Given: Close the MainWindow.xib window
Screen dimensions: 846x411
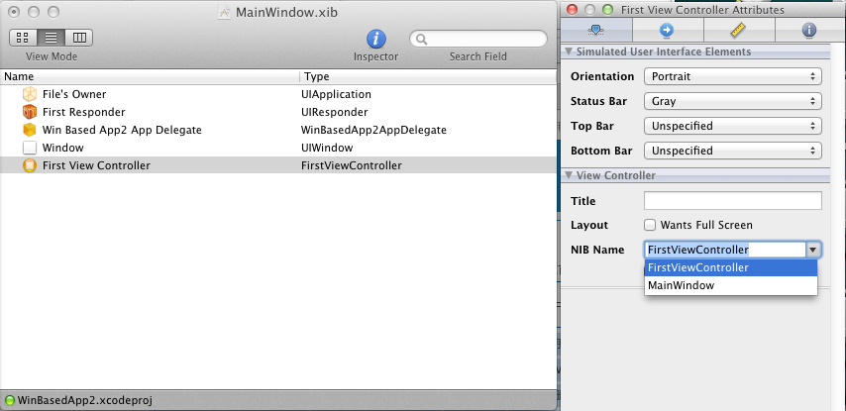Looking at the screenshot, I should pyautogui.click(x=15, y=11).
